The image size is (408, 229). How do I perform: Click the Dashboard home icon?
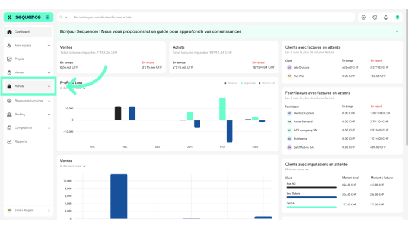pos(9,32)
